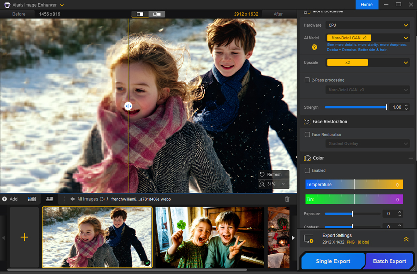Open the app title dropdown arrow

pos(62,5)
